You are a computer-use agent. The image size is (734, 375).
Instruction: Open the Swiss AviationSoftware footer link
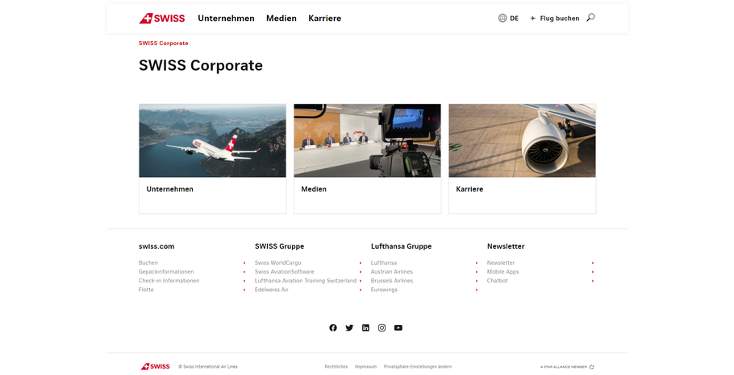click(285, 272)
